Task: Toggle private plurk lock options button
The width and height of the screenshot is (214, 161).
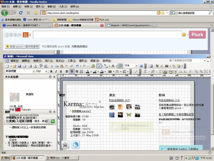Action: [x=22, y=47]
